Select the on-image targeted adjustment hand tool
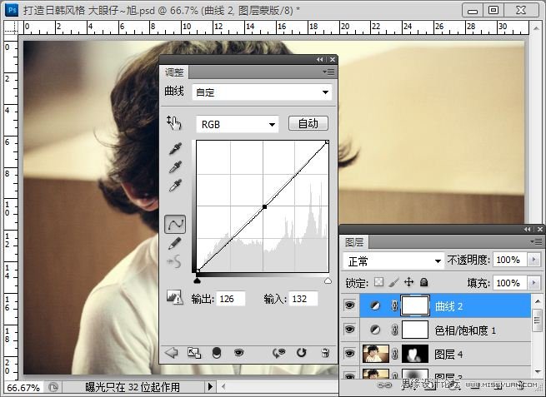This screenshot has width=546, height=397. (174, 122)
